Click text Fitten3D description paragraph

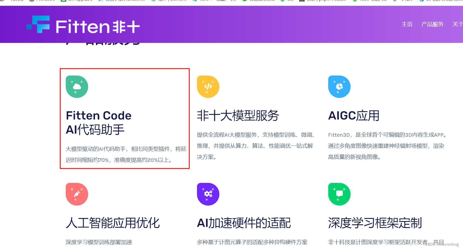click(387, 146)
